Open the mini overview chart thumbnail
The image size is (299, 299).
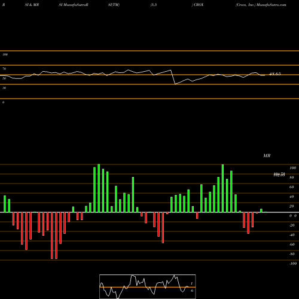[x=148, y=286]
